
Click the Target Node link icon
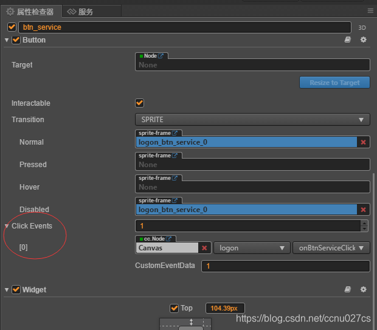pos(161,56)
